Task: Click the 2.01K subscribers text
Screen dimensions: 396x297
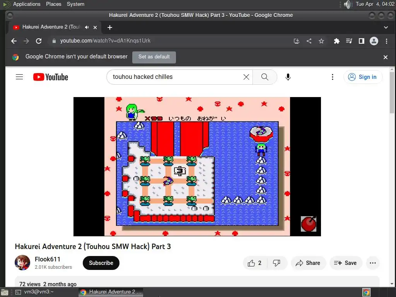Action: pyautogui.click(x=53, y=267)
